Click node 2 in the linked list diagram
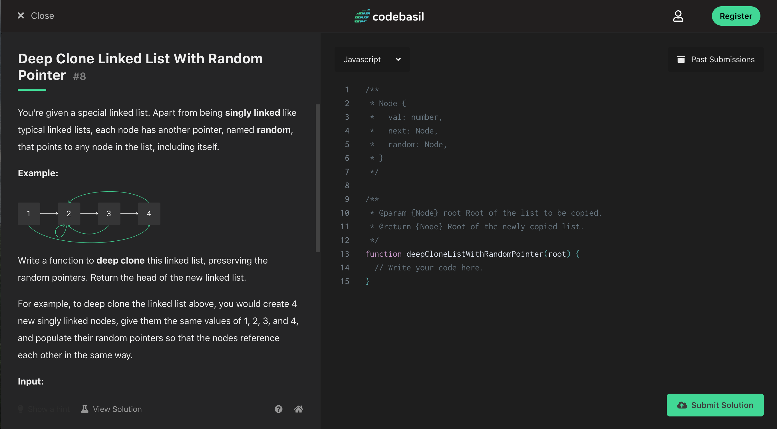The image size is (777, 429). click(x=69, y=213)
